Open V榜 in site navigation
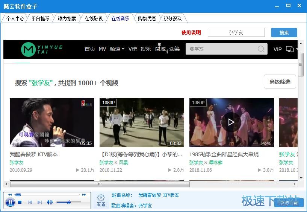The width and height of the screenshot is (307, 212). tap(133, 49)
